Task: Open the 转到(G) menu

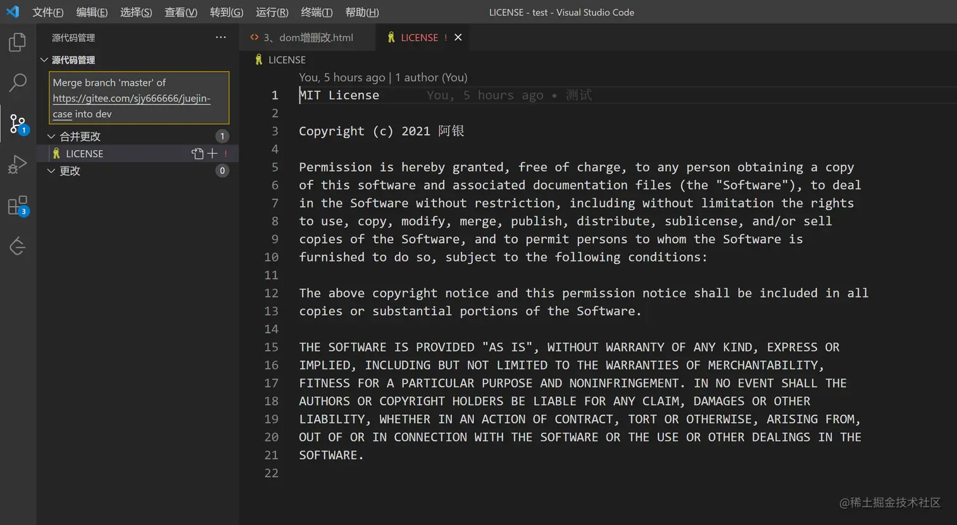Action: [x=227, y=12]
